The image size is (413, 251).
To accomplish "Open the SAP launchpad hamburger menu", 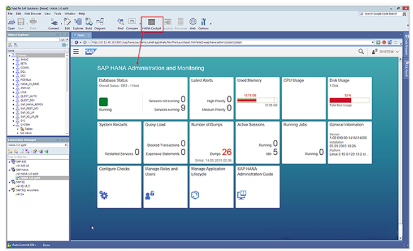I will pos(76,51).
